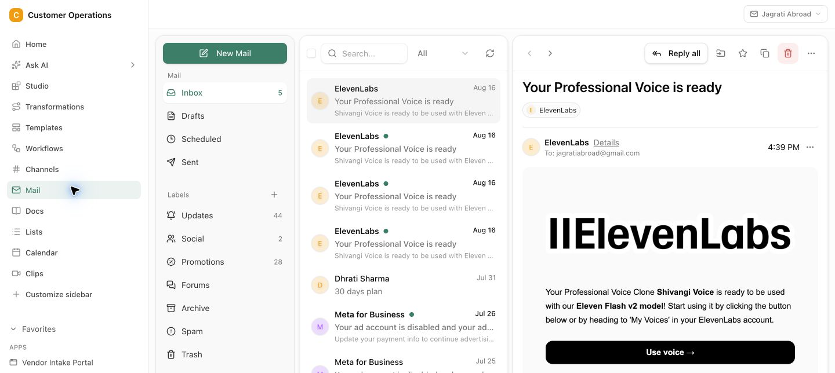Click the Calendar icon in the sidebar

click(x=16, y=253)
